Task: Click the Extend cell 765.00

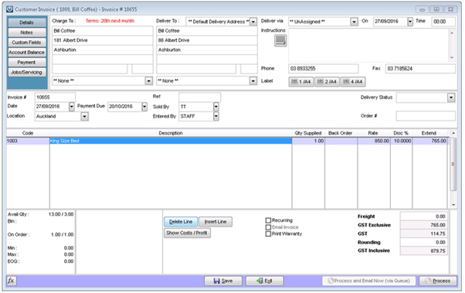Action: click(429, 141)
